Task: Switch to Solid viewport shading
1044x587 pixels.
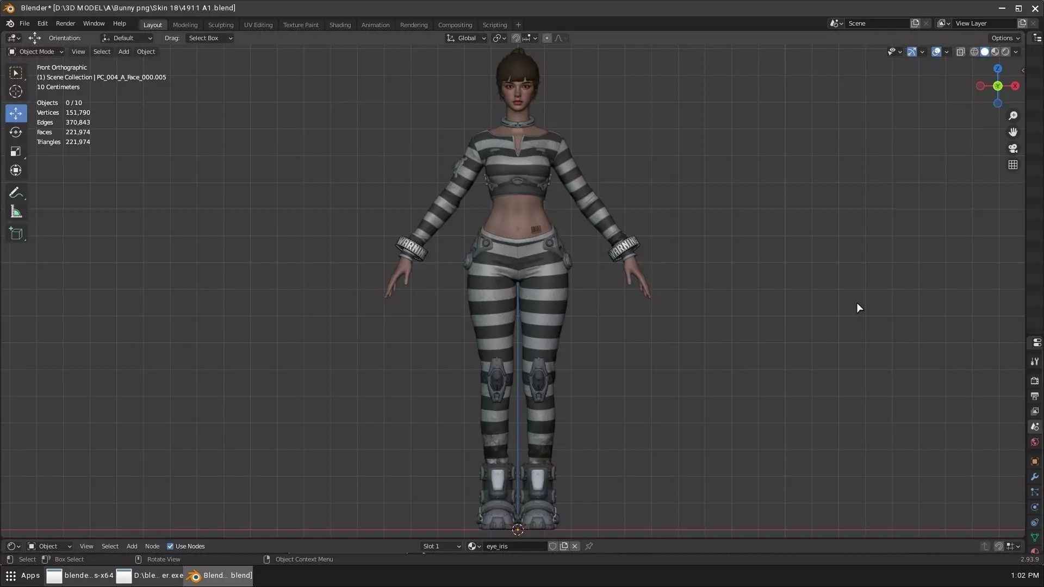Action: [985, 52]
